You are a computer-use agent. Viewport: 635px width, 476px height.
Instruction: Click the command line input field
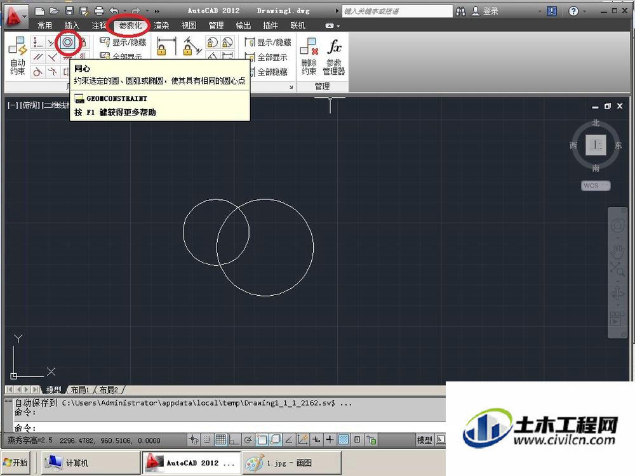coord(229,427)
